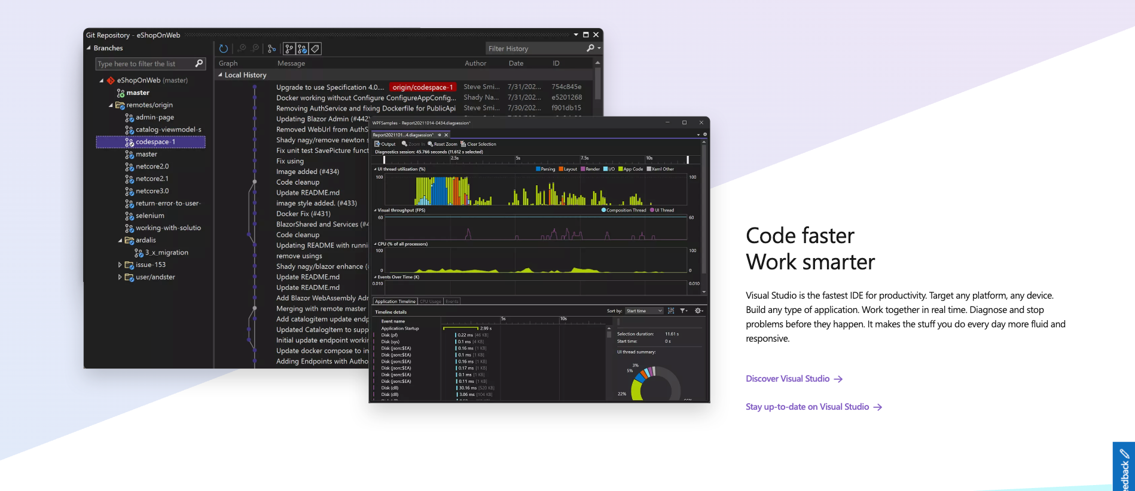Open the timeline settings gear dropdown
The image size is (1135, 491).
pyautogui.click(x=699, y=311)
